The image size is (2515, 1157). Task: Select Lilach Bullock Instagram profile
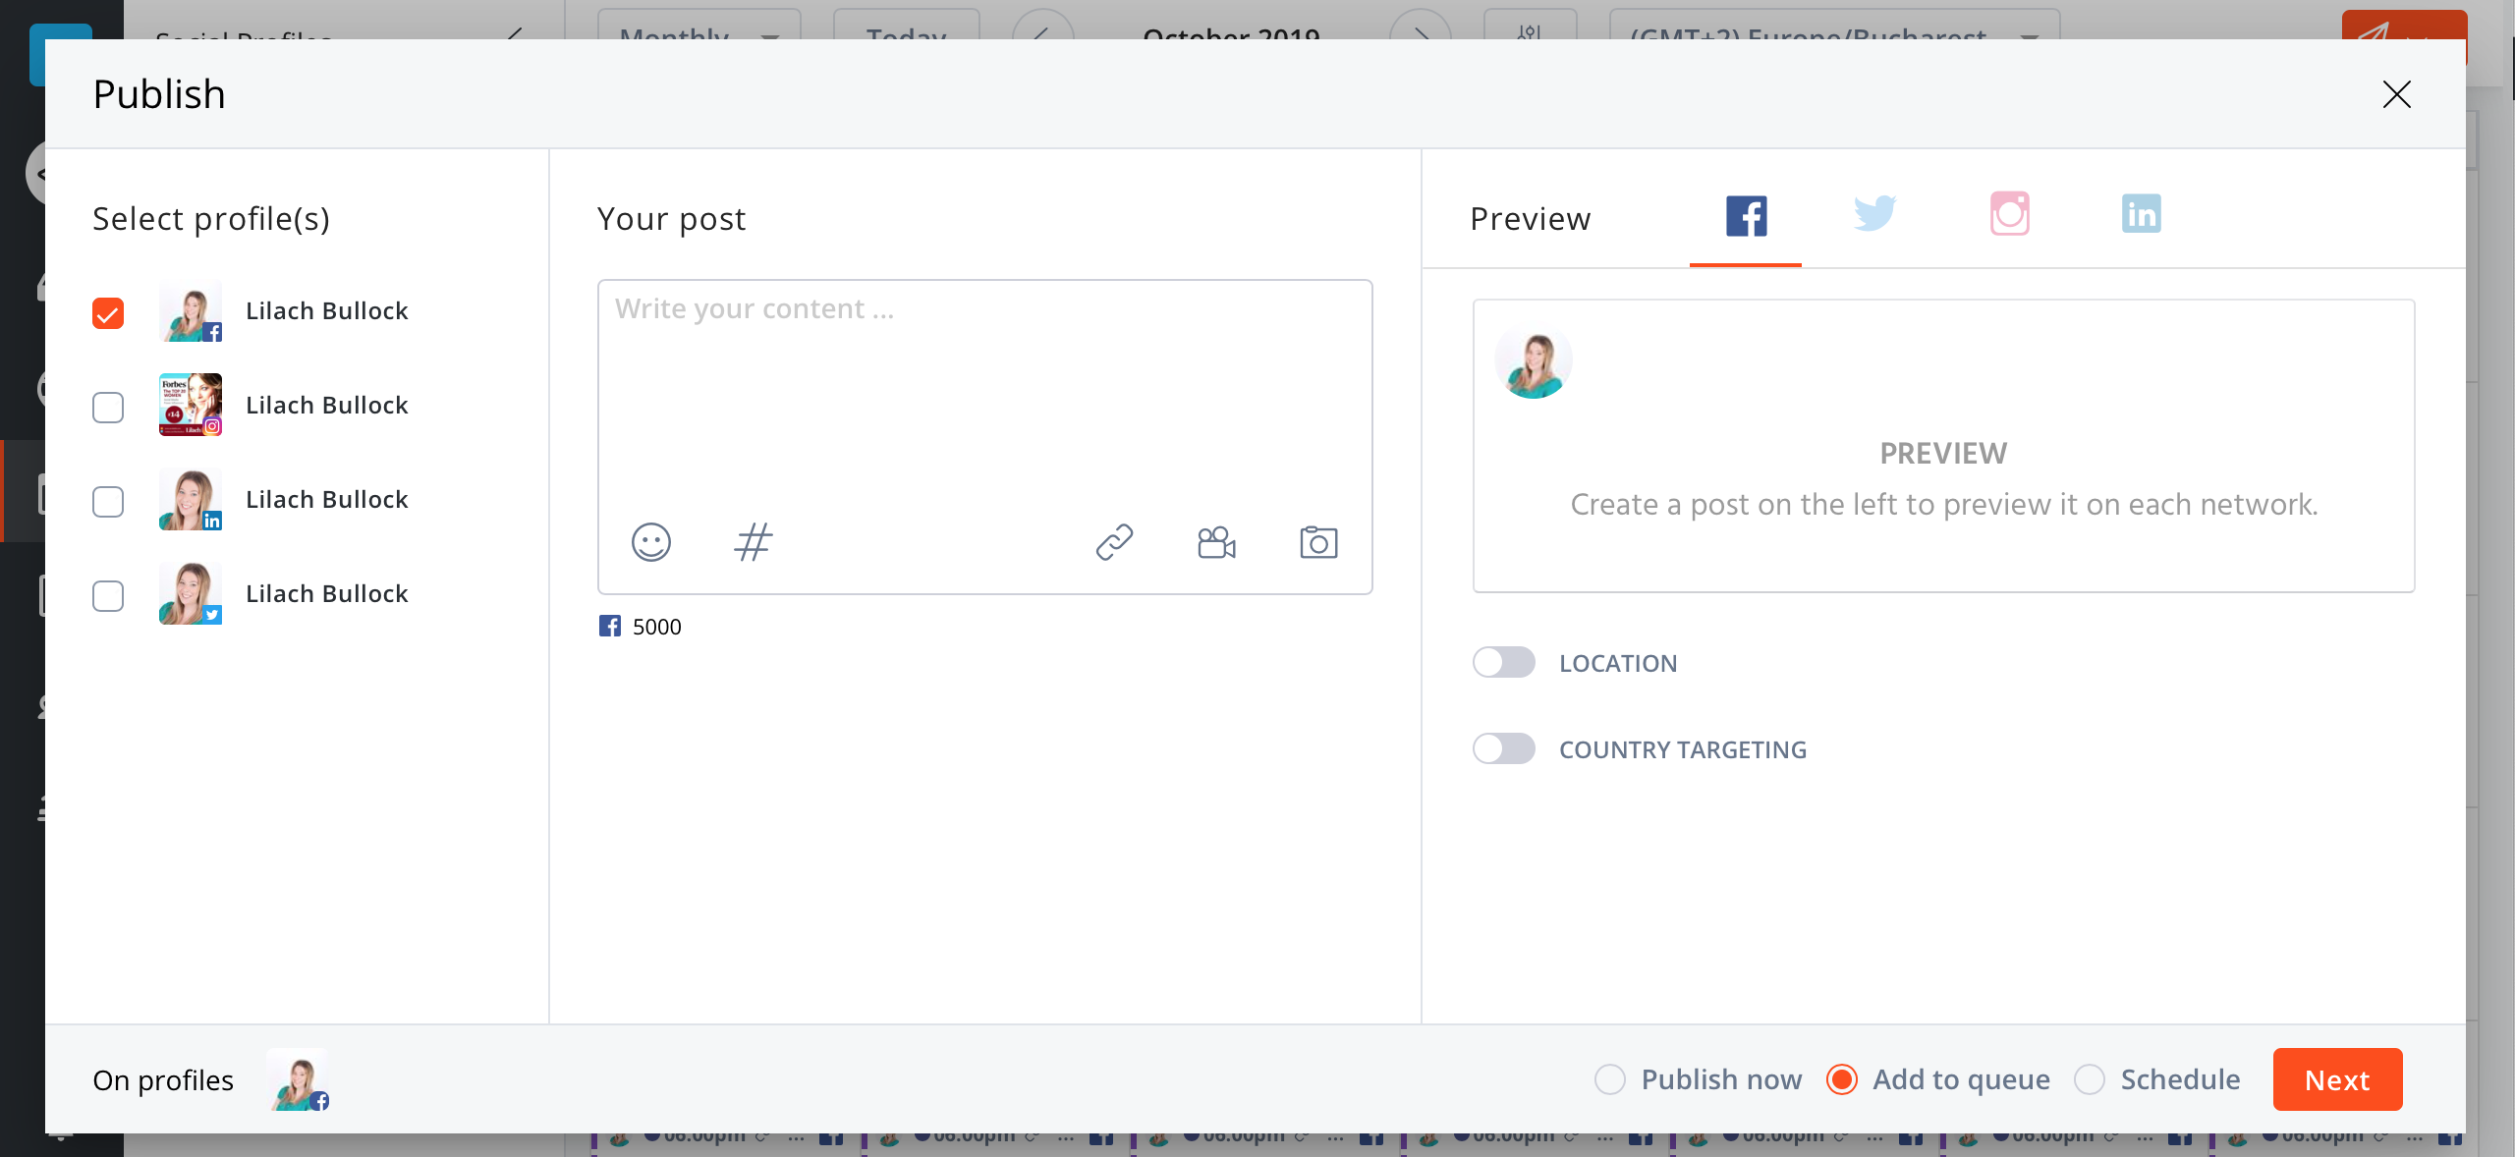point(107,406)
